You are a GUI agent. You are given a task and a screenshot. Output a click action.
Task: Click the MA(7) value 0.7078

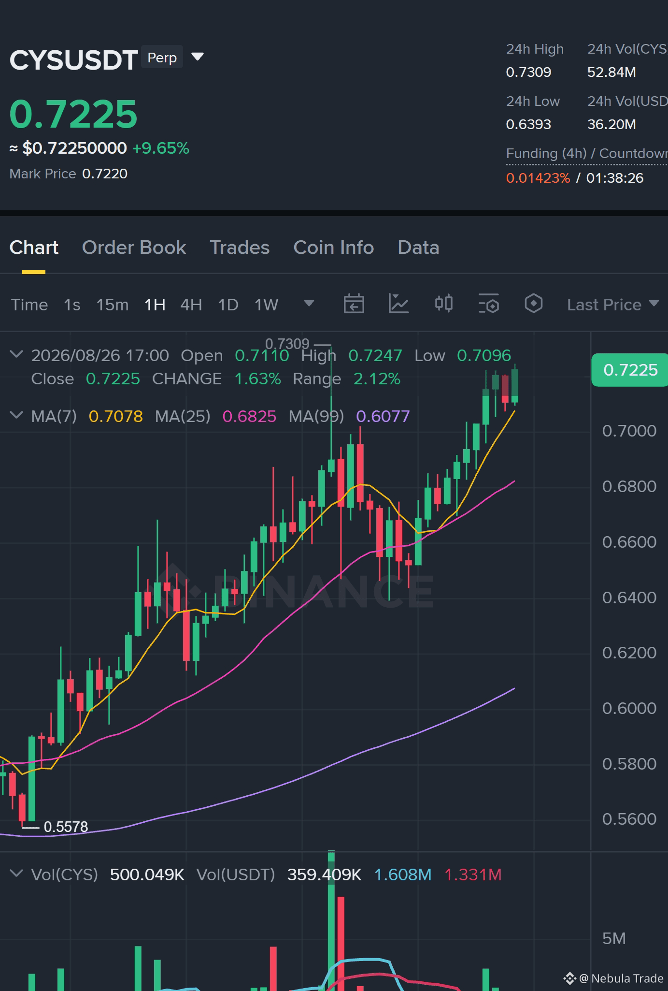click(x=116, y=416)
